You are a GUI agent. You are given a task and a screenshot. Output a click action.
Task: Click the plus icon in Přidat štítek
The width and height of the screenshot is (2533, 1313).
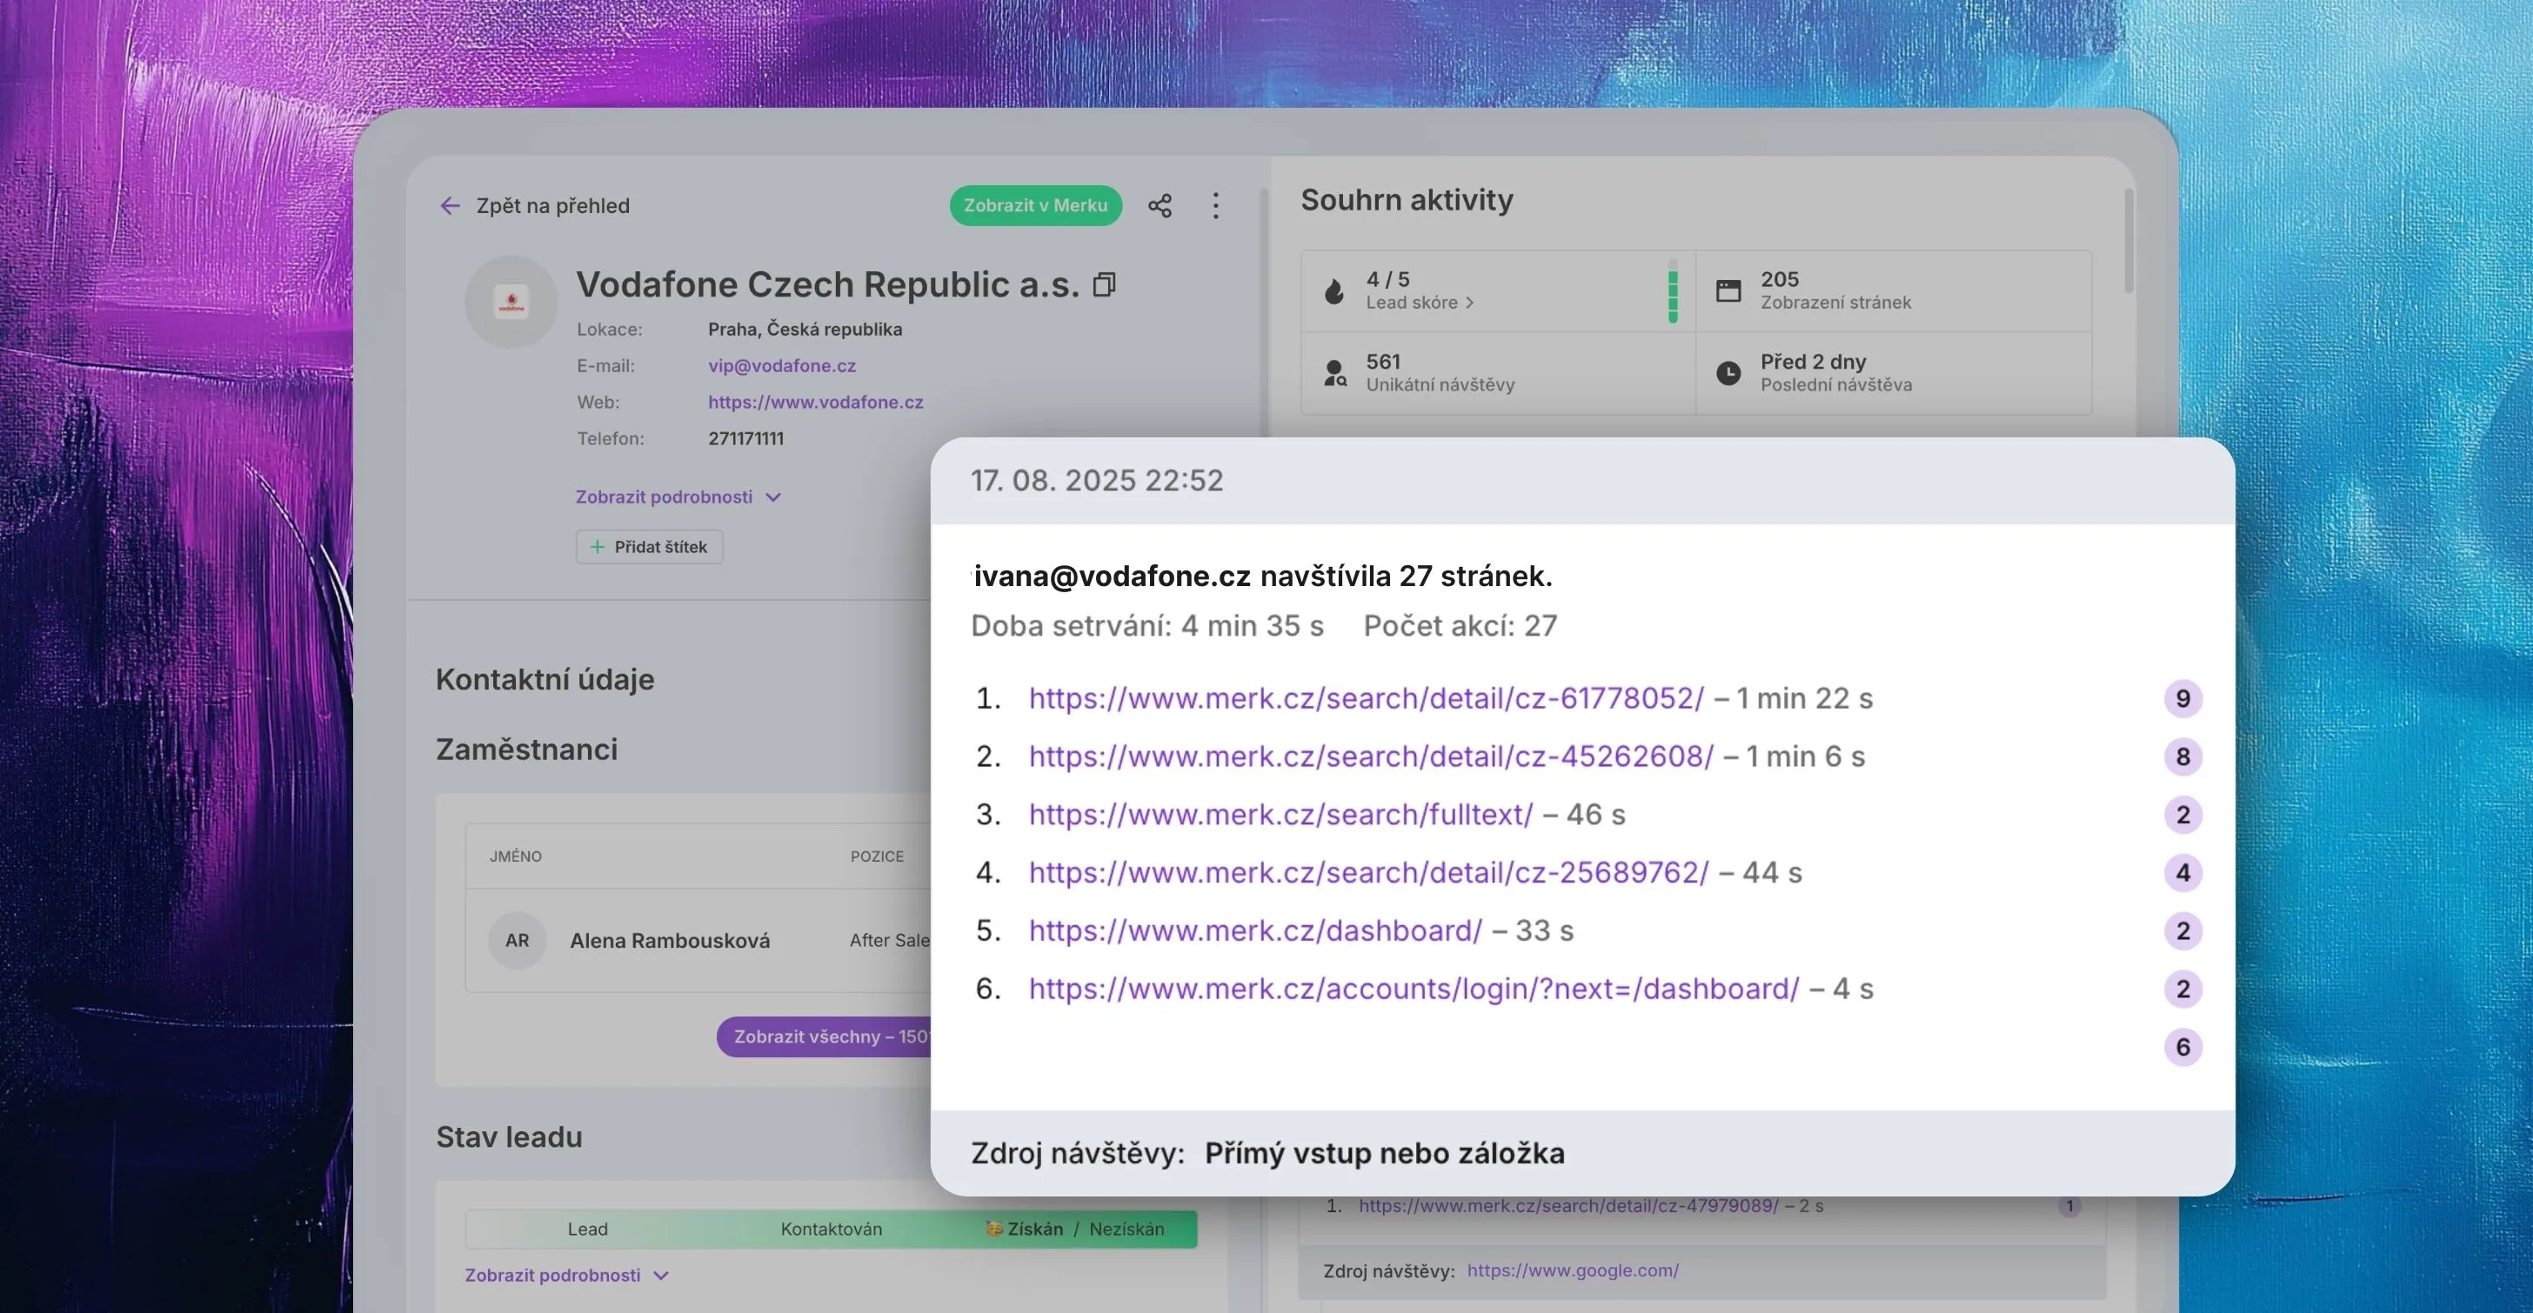click(597, 546)
